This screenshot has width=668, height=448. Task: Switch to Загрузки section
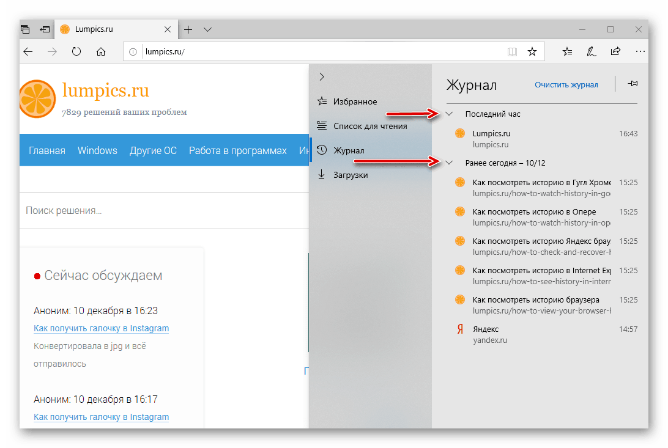click(x=350, y=175)
